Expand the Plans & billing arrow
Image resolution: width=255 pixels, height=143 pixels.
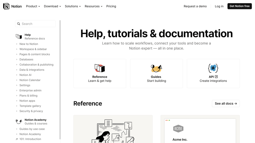[17, 96]
